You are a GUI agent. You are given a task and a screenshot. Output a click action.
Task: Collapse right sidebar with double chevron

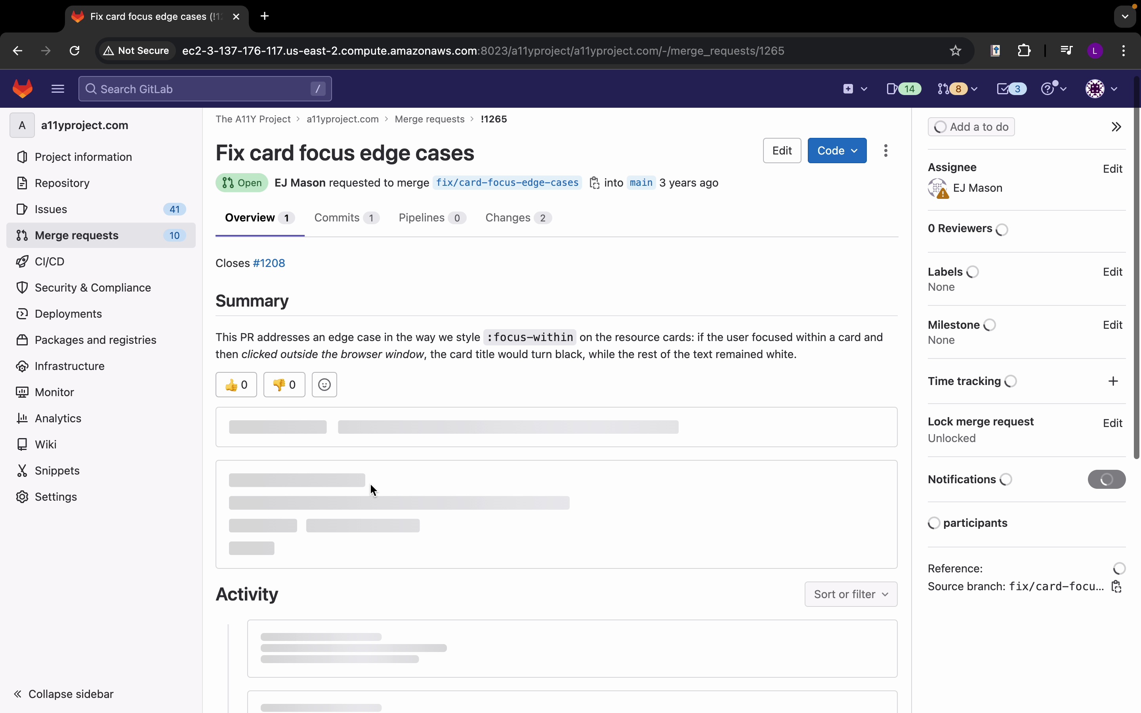click(x=1116, y=127)
